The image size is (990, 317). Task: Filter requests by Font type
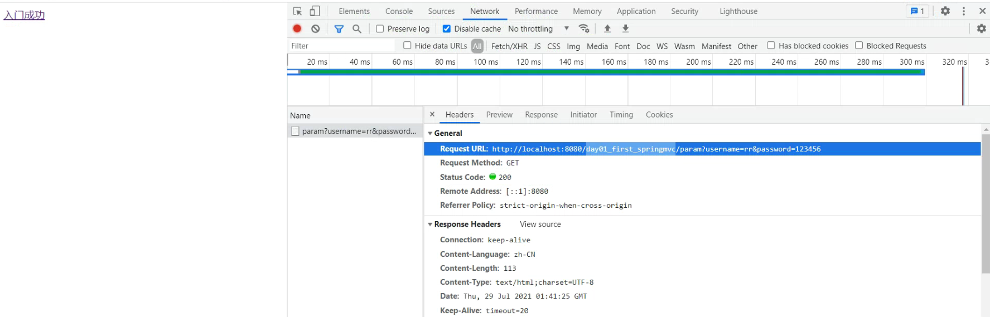coord(622,46)
